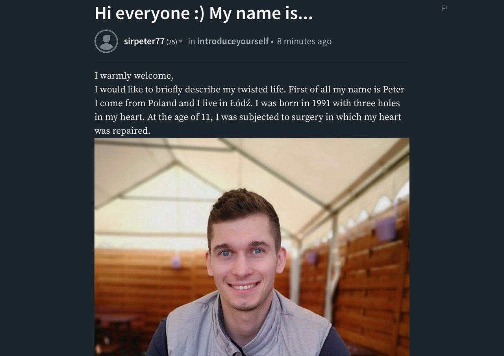Click the word "in" before introduceyourself
Screen dimensions: 504x356
click(x=191, y=41)
